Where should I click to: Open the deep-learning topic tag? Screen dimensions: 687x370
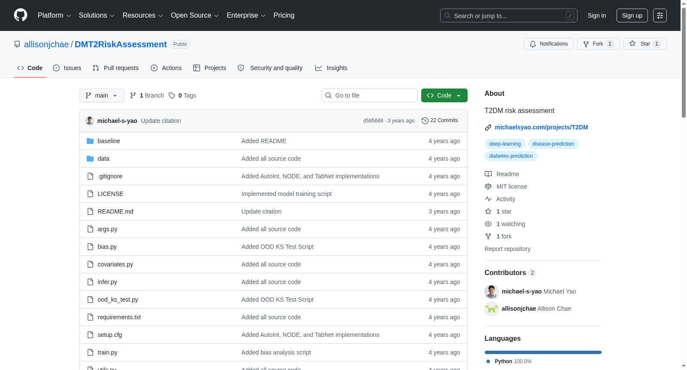pos(505,144)
